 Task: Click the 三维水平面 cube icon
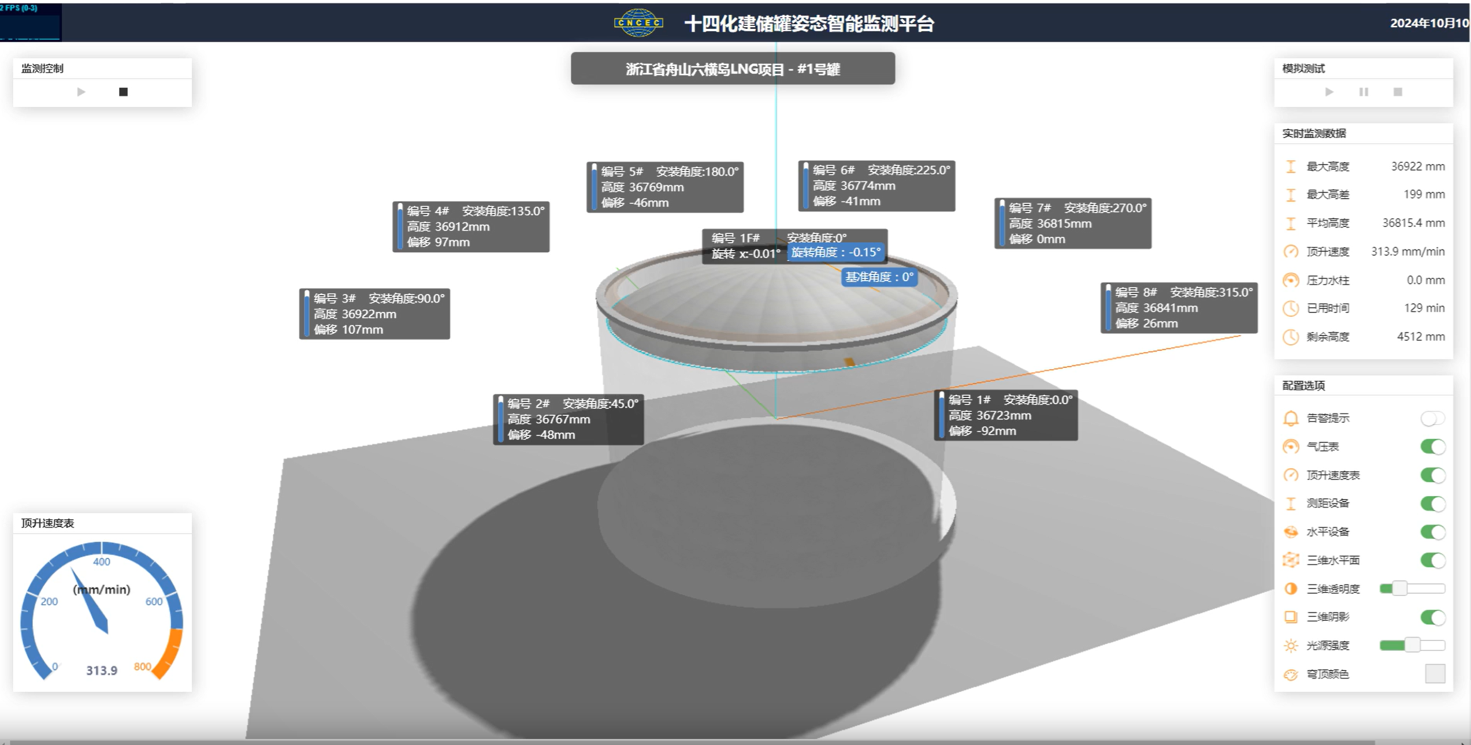point(1291,560)
